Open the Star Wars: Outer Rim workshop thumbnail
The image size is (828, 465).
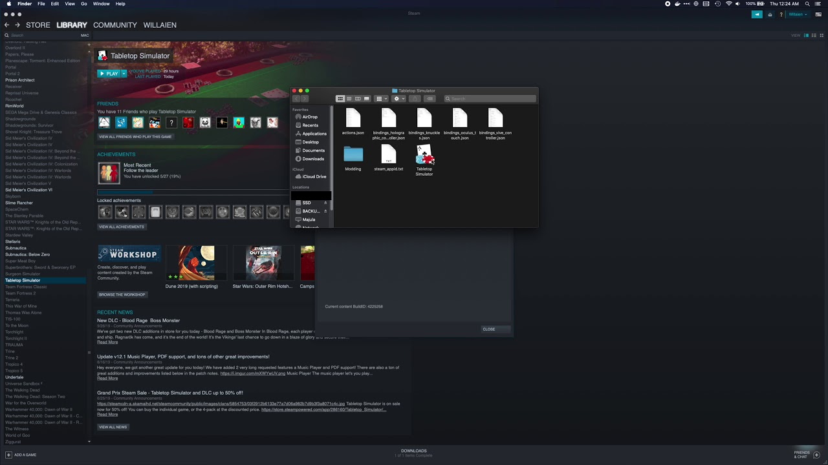[x=263, y=263]
